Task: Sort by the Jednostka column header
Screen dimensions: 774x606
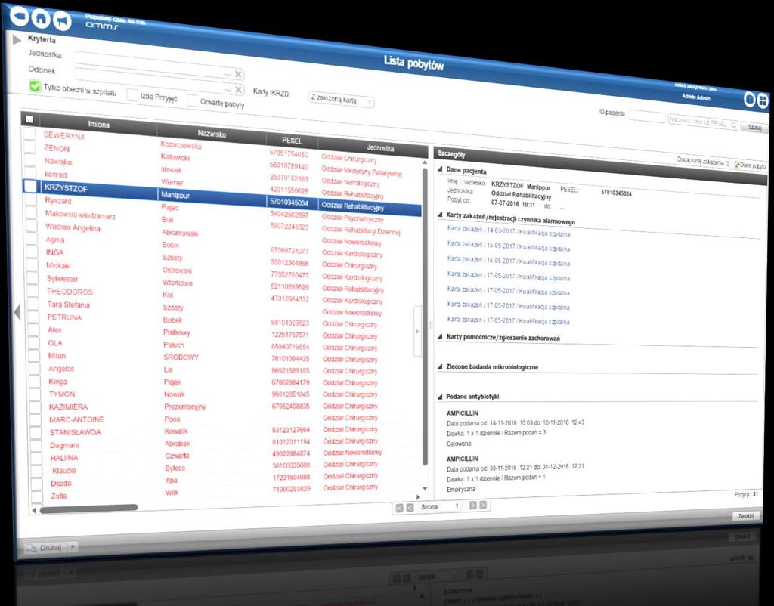Action: 380,147
